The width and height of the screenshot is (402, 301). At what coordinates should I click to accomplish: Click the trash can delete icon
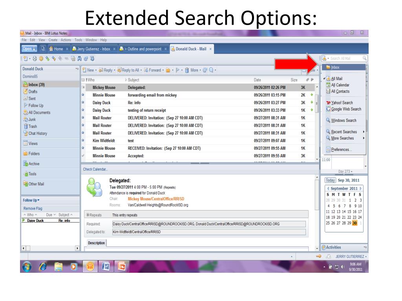(x=187, y=70)
